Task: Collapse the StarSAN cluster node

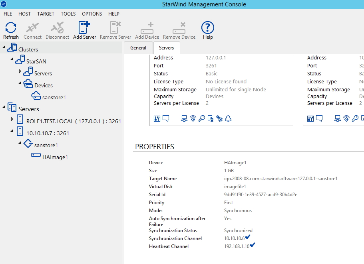Action: point(12,59)
